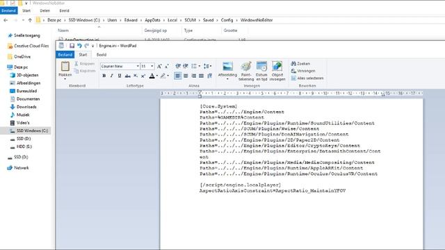Viewport: 445px width, 250px height.
Task: Click the font color A icon
Action: (152, 76)
